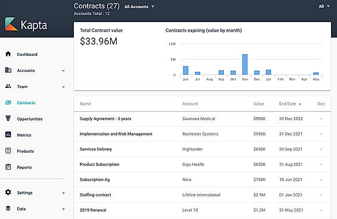Expand the Team submenu arrow
This screenshot has width=337, height=219.
(x=63, y=87)
